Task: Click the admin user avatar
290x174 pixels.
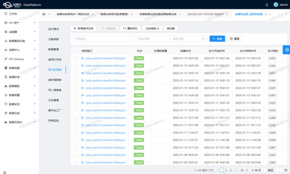Action: point(276,4)
